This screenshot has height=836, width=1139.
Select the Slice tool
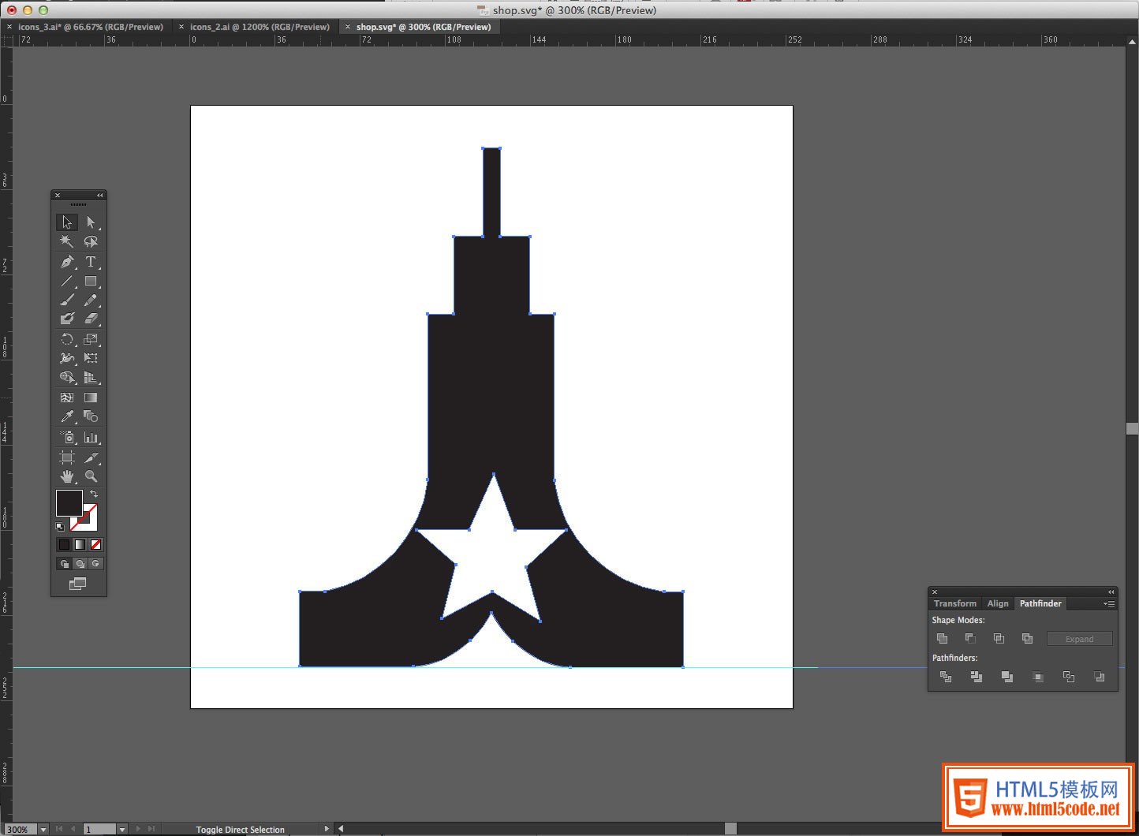tap(91, 457)
